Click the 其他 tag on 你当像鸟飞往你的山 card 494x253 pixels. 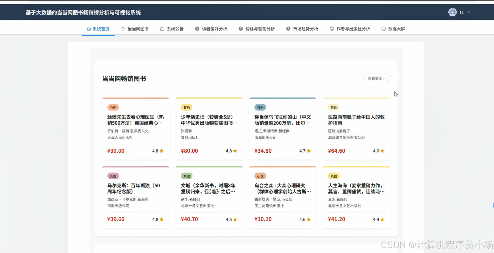pos(260,107)
